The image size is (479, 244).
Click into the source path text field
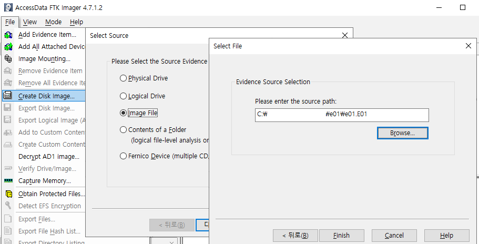click(x=342, y=115)
